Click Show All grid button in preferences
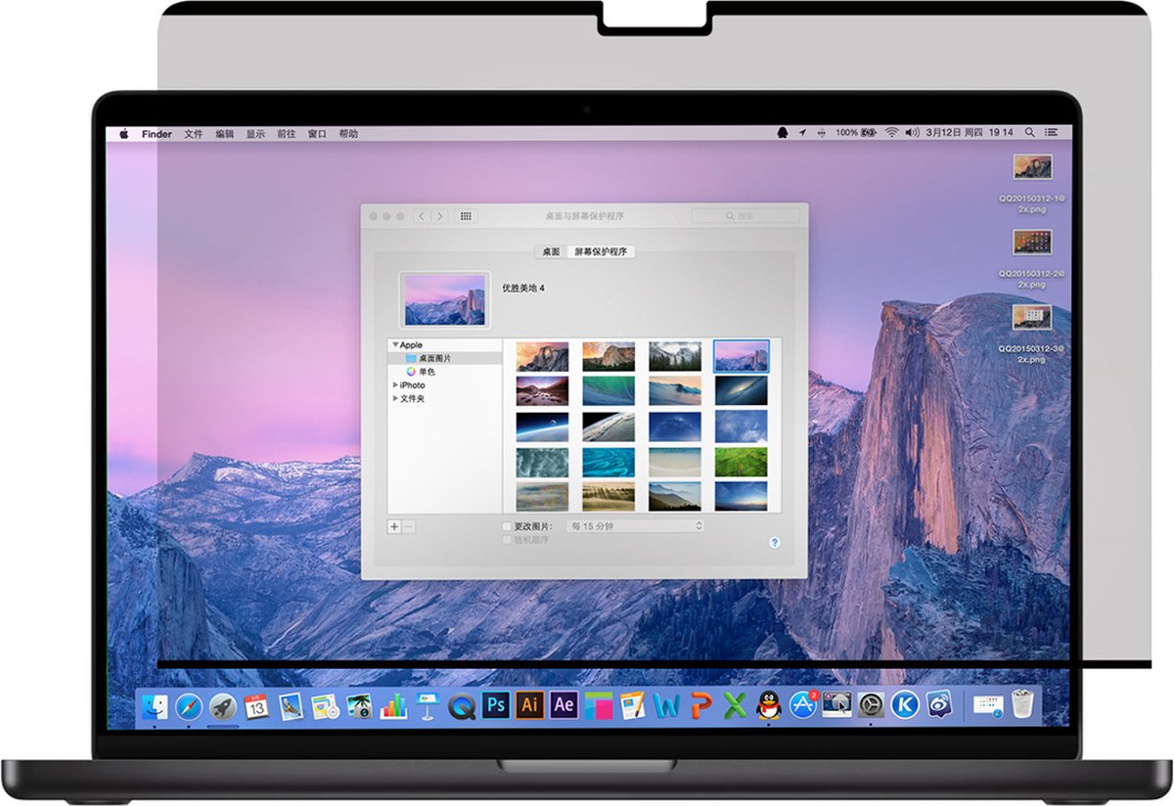The width and height of the screenshot is (1174, 806). tap(466, 216)
